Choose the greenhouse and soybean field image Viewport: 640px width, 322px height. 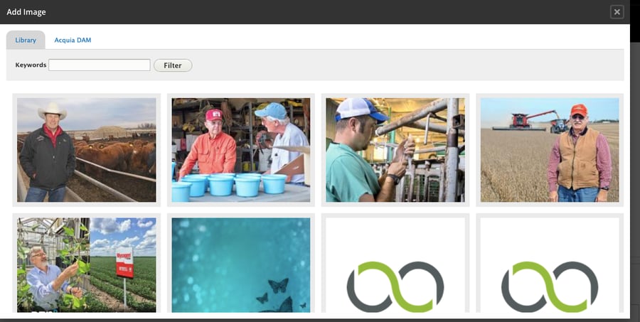coord(87,265)
